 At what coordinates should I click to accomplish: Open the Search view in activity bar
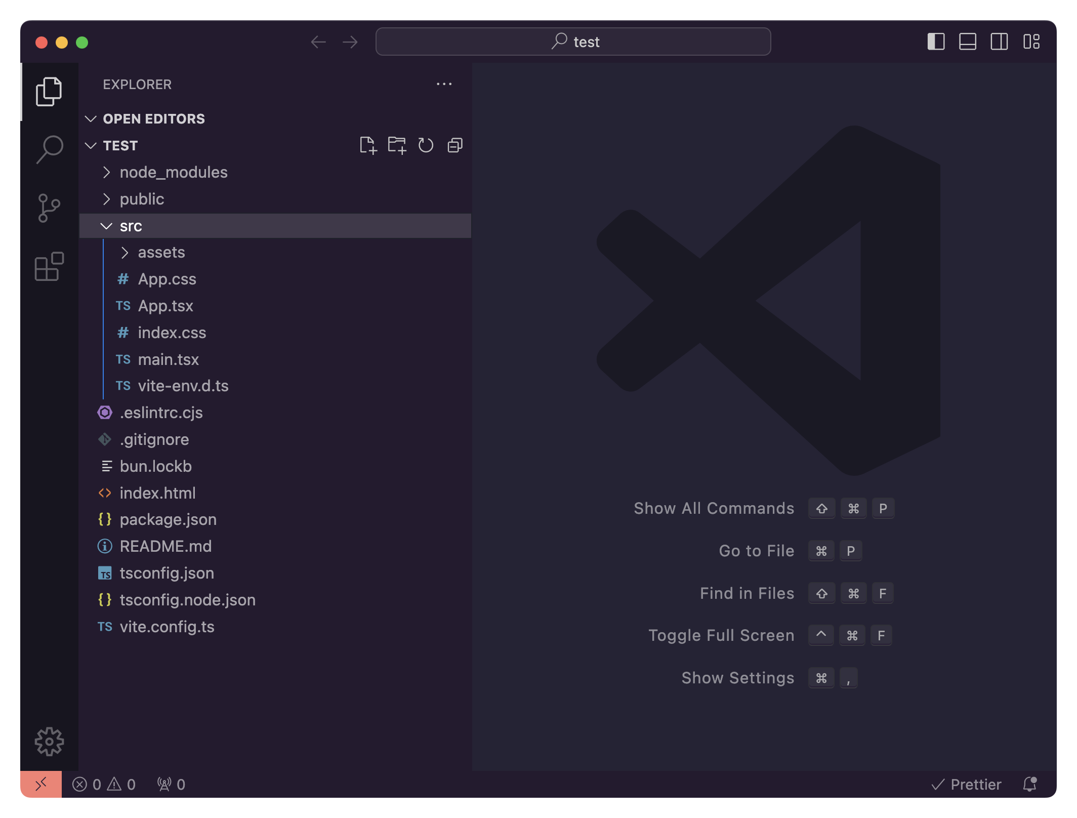tap(49, 149)
